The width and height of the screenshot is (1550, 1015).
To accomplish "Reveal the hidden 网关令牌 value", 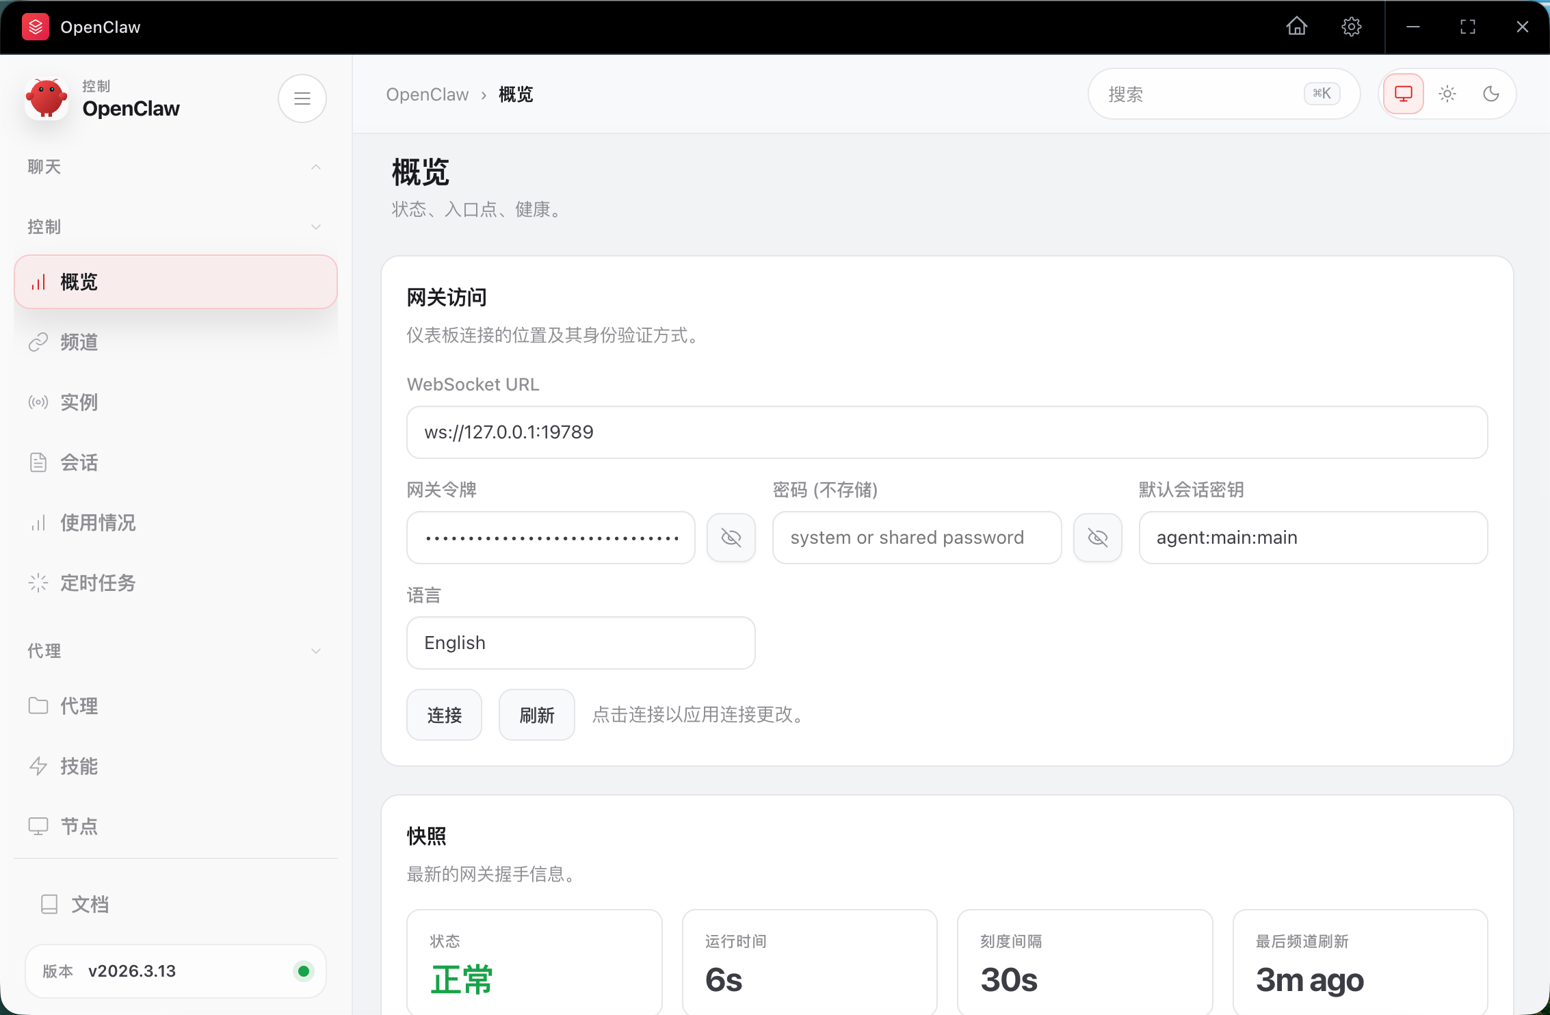I will point(731,538).
